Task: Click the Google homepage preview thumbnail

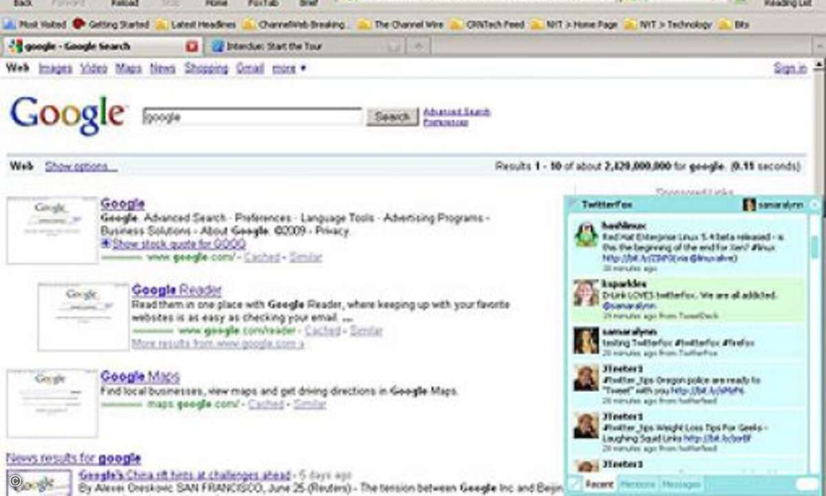Action: (x=52, y=230)
